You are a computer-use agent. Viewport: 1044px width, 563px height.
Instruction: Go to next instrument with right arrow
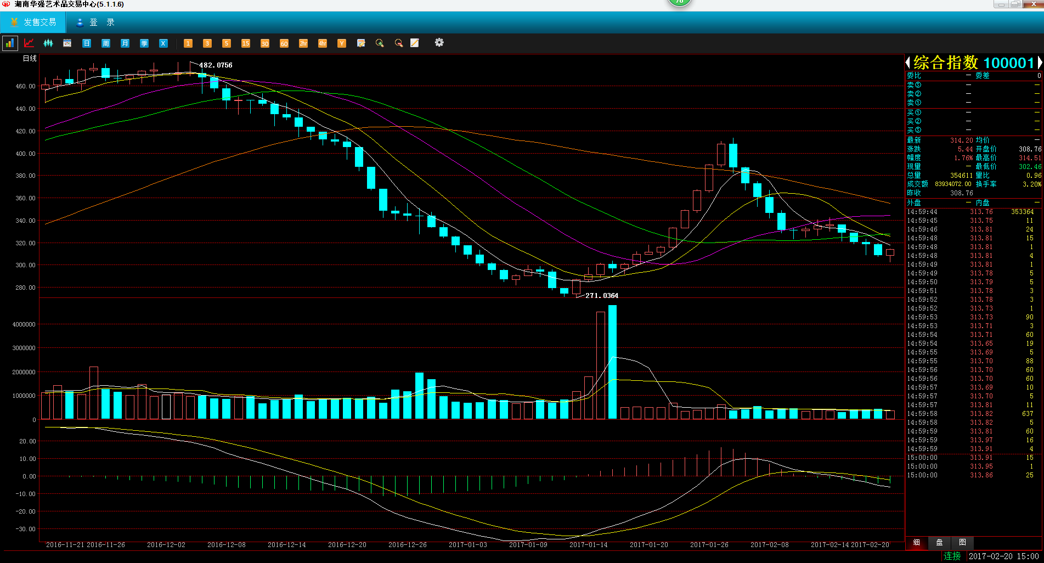(x=1040, y=63)
